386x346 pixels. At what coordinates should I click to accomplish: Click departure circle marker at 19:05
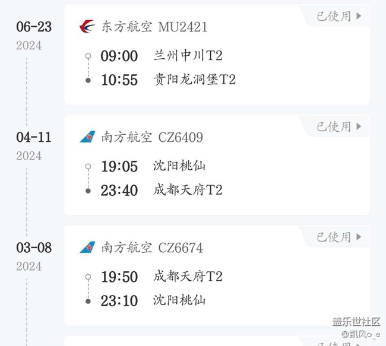tap(88, 167)
